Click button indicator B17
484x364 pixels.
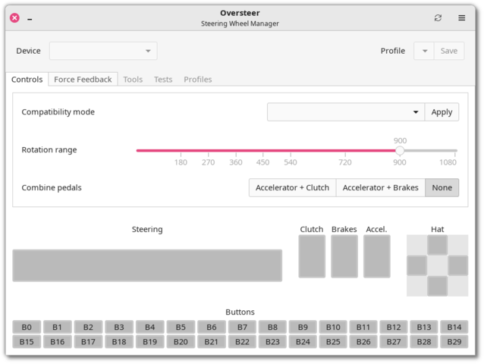88,342
